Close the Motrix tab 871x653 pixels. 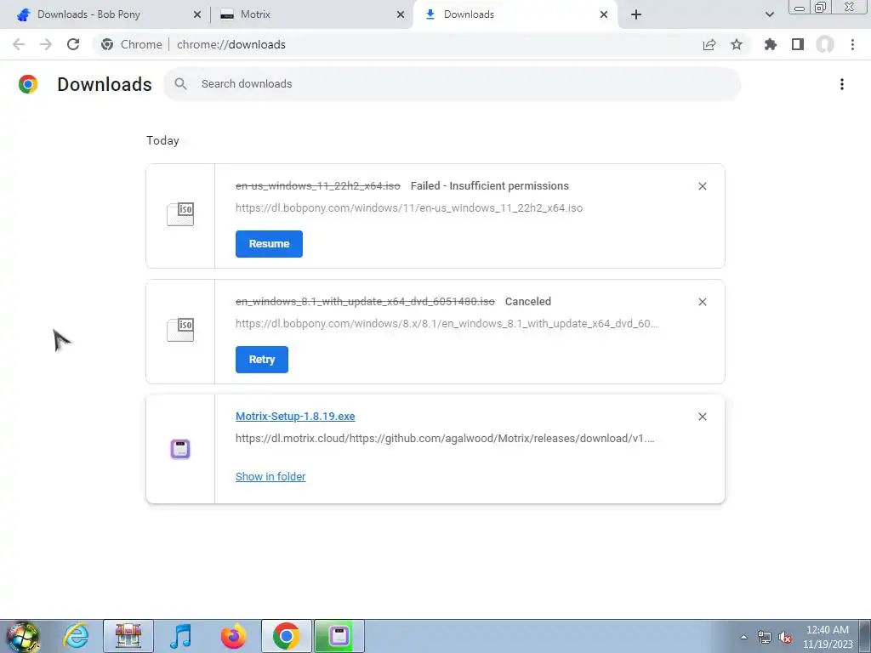coord(401,14)
